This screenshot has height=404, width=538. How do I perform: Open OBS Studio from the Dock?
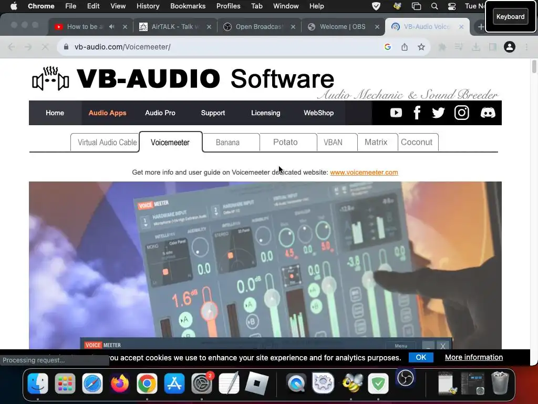point(405,378)
